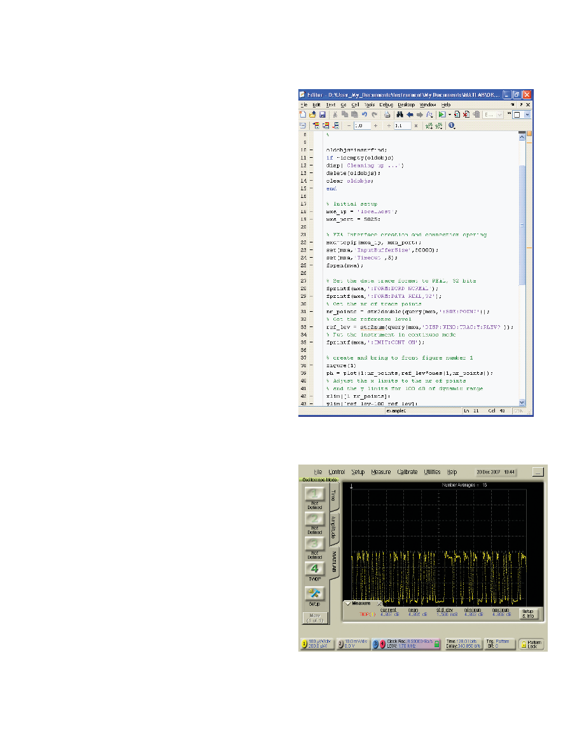Open File menu in the Editor
Screen dimensions: 584x756
(303, 104)
